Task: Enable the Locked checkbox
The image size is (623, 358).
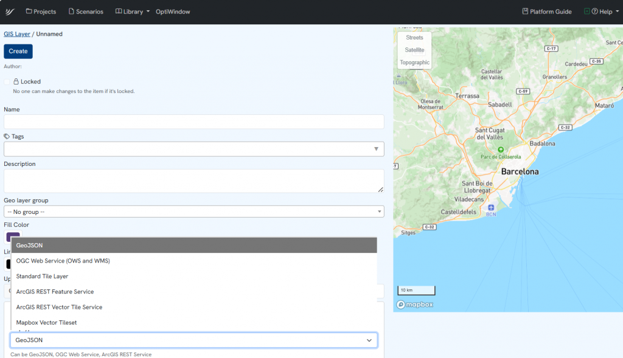Action: tap(8, 81)
